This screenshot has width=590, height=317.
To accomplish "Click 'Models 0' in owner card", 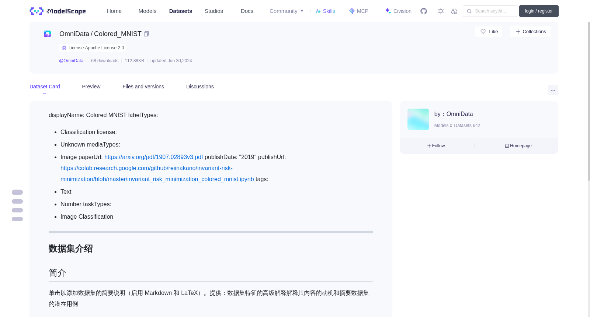I will (x=443, y=126).
